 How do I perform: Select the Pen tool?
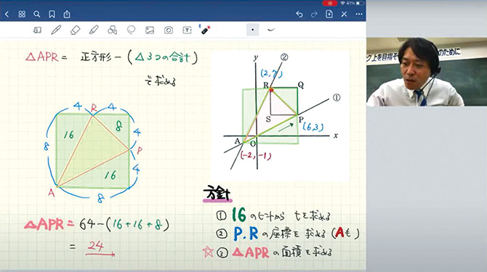[56, 30]
